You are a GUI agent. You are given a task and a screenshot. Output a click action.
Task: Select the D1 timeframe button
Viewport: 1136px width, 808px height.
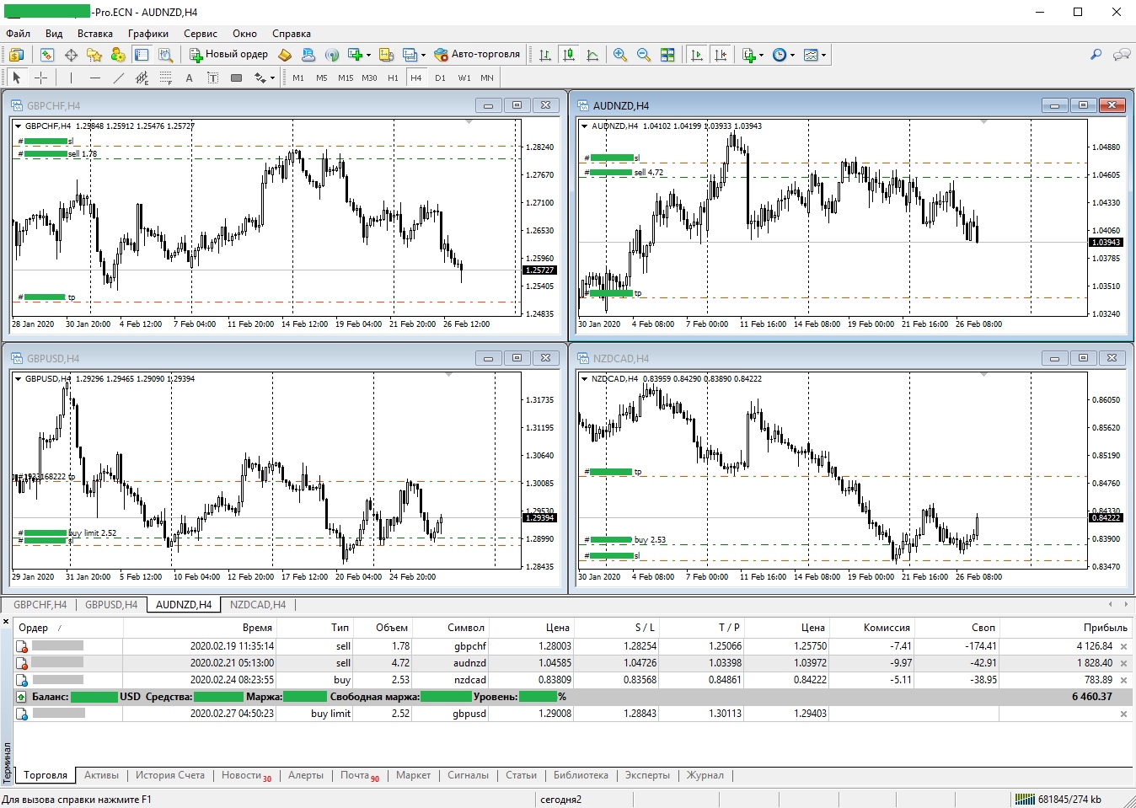pyautogui.click(x=440, y=78)
